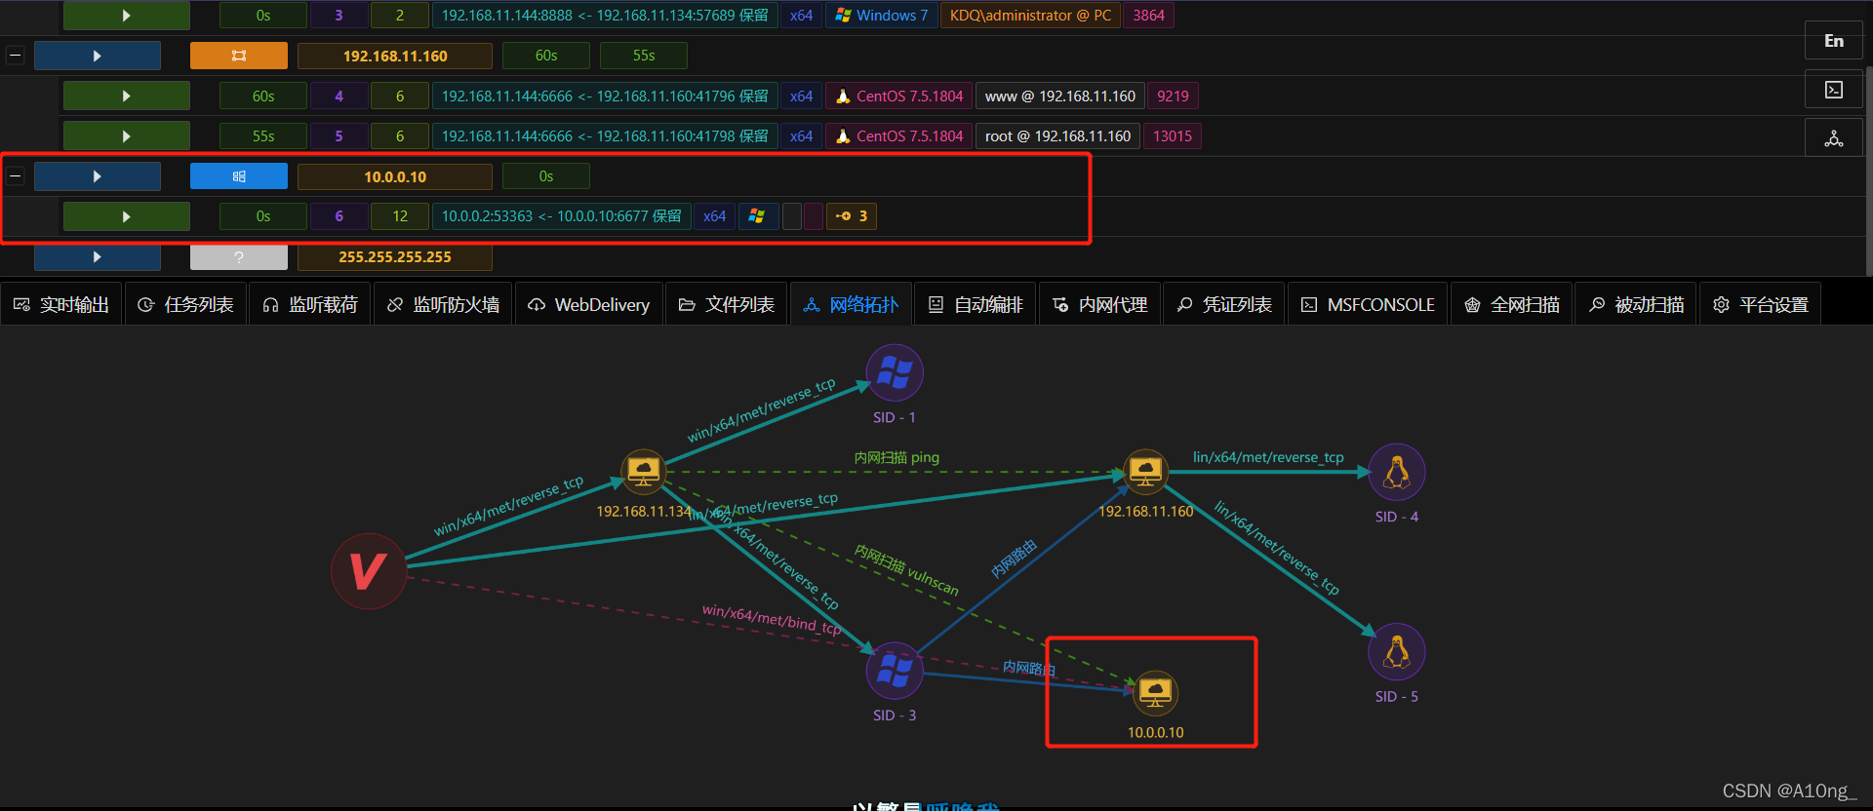Click Windows logo icon in 10.0.0.10 session row
Screen dimensions: 1873x811
[757, 216]
